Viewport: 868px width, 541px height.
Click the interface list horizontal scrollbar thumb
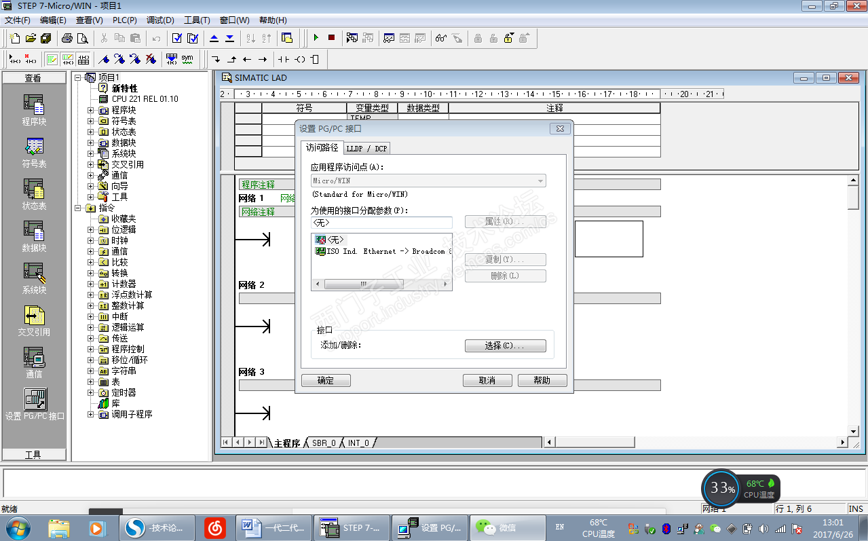362,284
